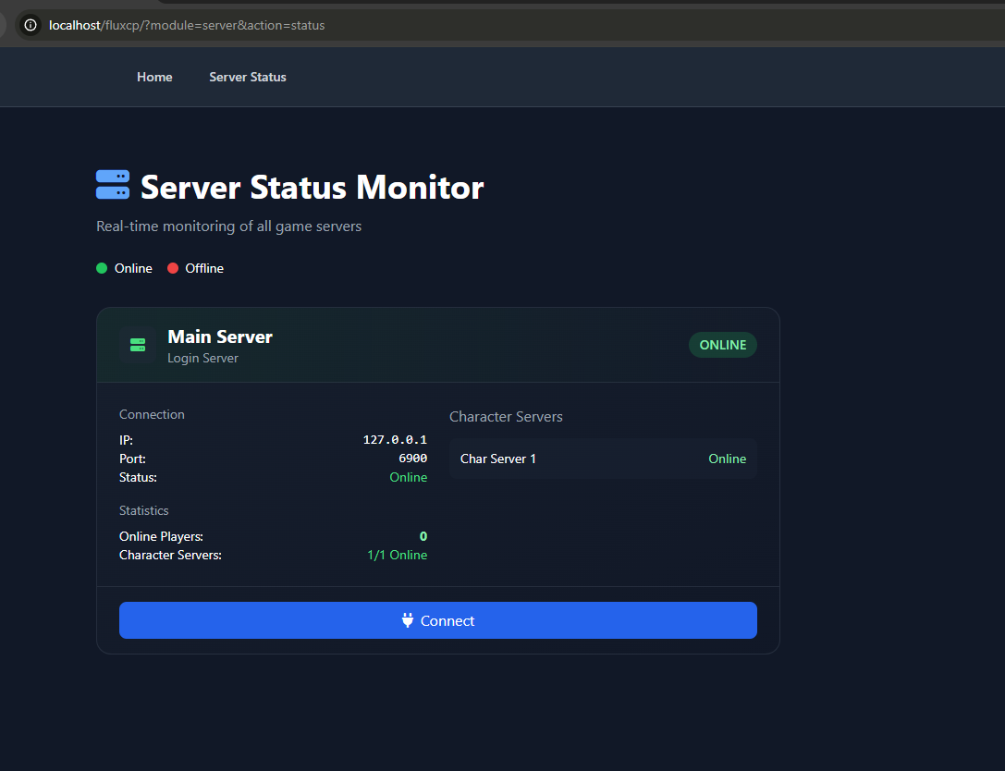Click the Main Server heading
1005x771 pixels.
[220, 337]
